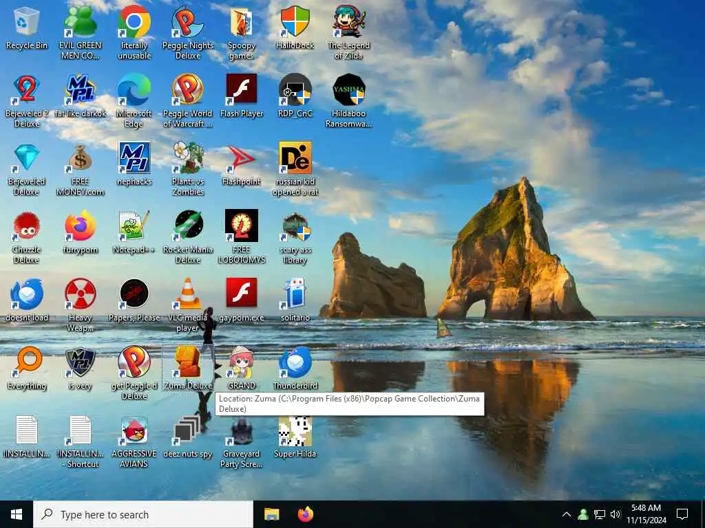This screenshot has height=528, width=705.
Task: Select 'get Peggle'd Deluxe' shortcut
Action: 134,373
